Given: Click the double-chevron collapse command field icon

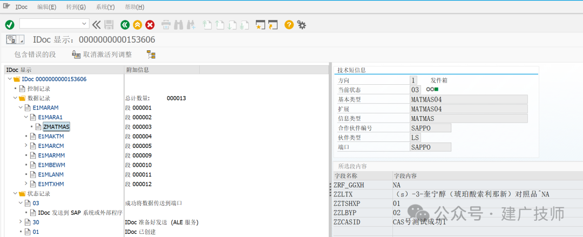Looking at the screenshot, I should click(x=96, y=25).
